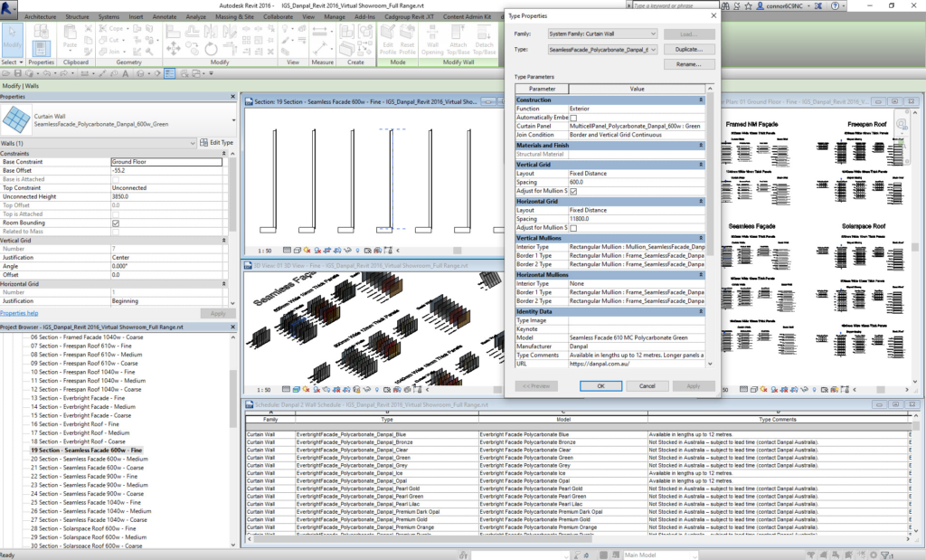Click the filter icon in the status bar

pos(884,555)
